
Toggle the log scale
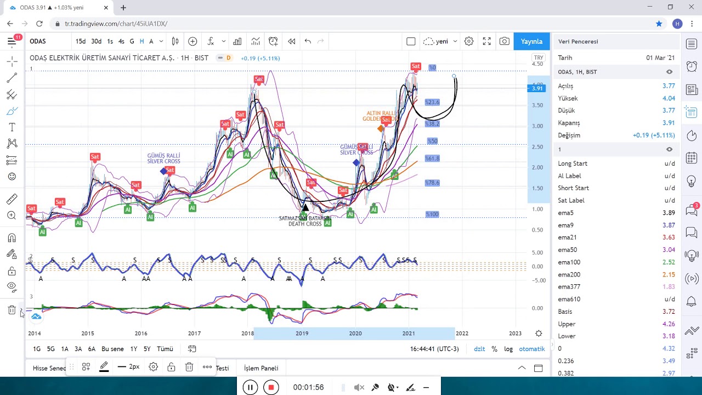[x=508, y=349]
